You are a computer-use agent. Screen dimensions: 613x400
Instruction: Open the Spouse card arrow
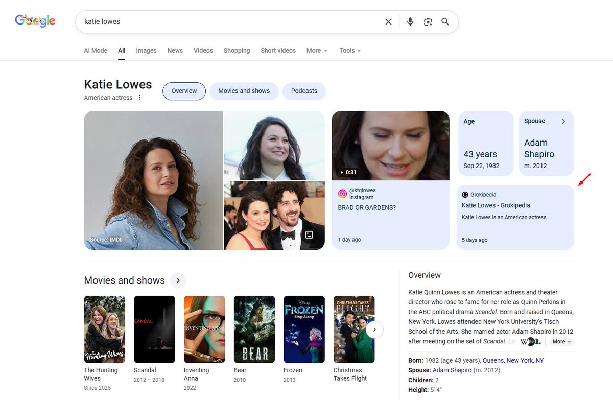pos(563,121)
